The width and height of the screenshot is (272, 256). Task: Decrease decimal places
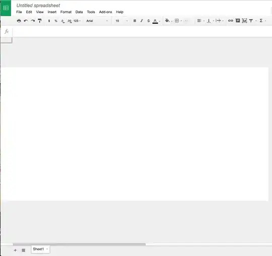pyautogui.click(x=63, y=21)
